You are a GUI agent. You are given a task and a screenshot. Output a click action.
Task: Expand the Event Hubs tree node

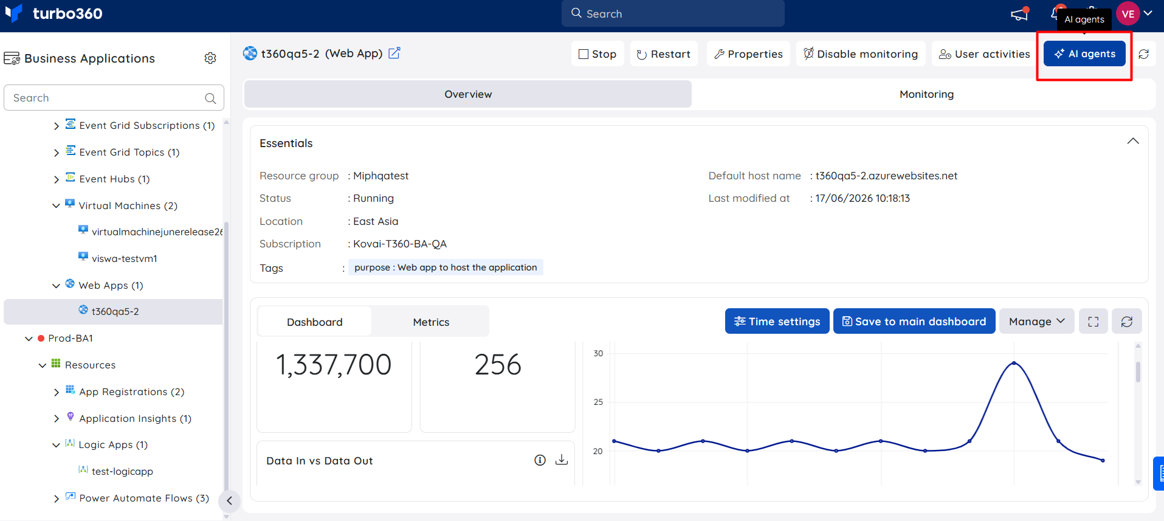(x=57, y=179)
